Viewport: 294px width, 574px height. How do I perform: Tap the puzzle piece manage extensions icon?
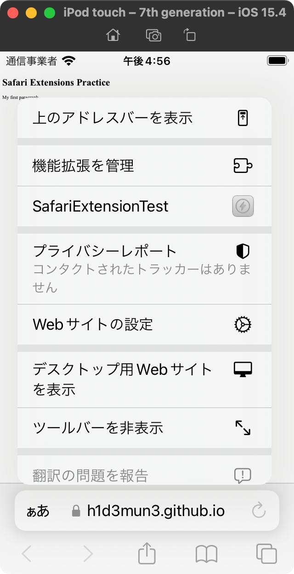tap(243, 166)
